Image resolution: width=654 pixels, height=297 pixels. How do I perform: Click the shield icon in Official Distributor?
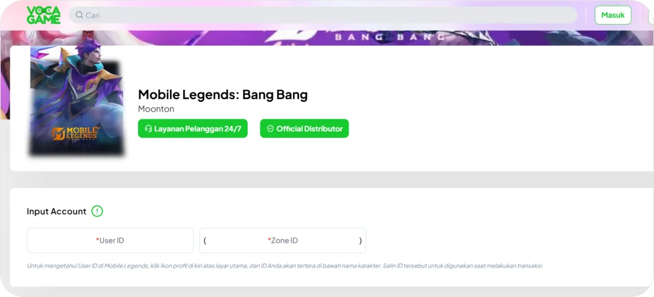coord(270,129)
